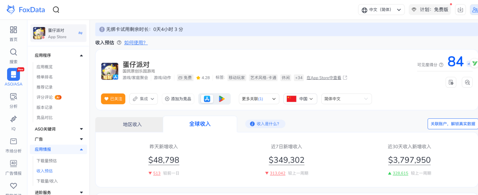Go to 首页 in left sidebar
The height and width of the screenshot is (195, 478).
13,34
